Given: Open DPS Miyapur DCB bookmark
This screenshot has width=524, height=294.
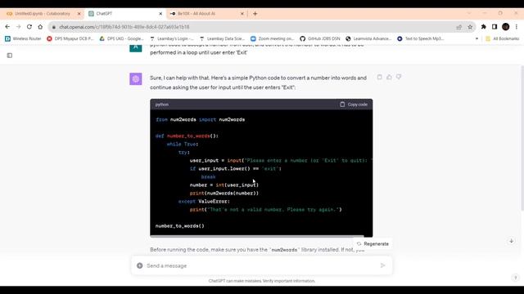Looking at the screenshot, I should tap(70, 38).
